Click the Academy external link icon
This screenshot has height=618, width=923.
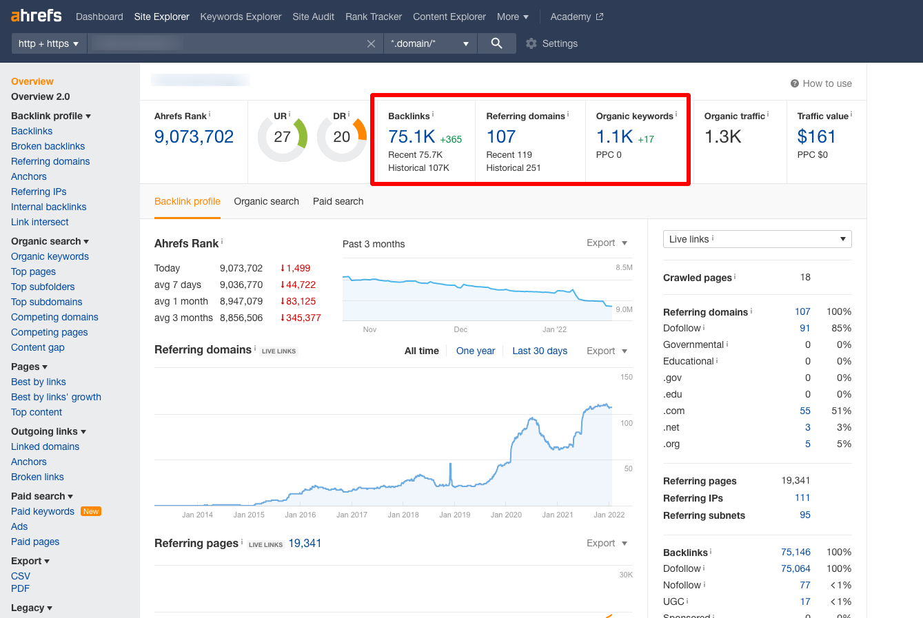(x=600, y=17)
